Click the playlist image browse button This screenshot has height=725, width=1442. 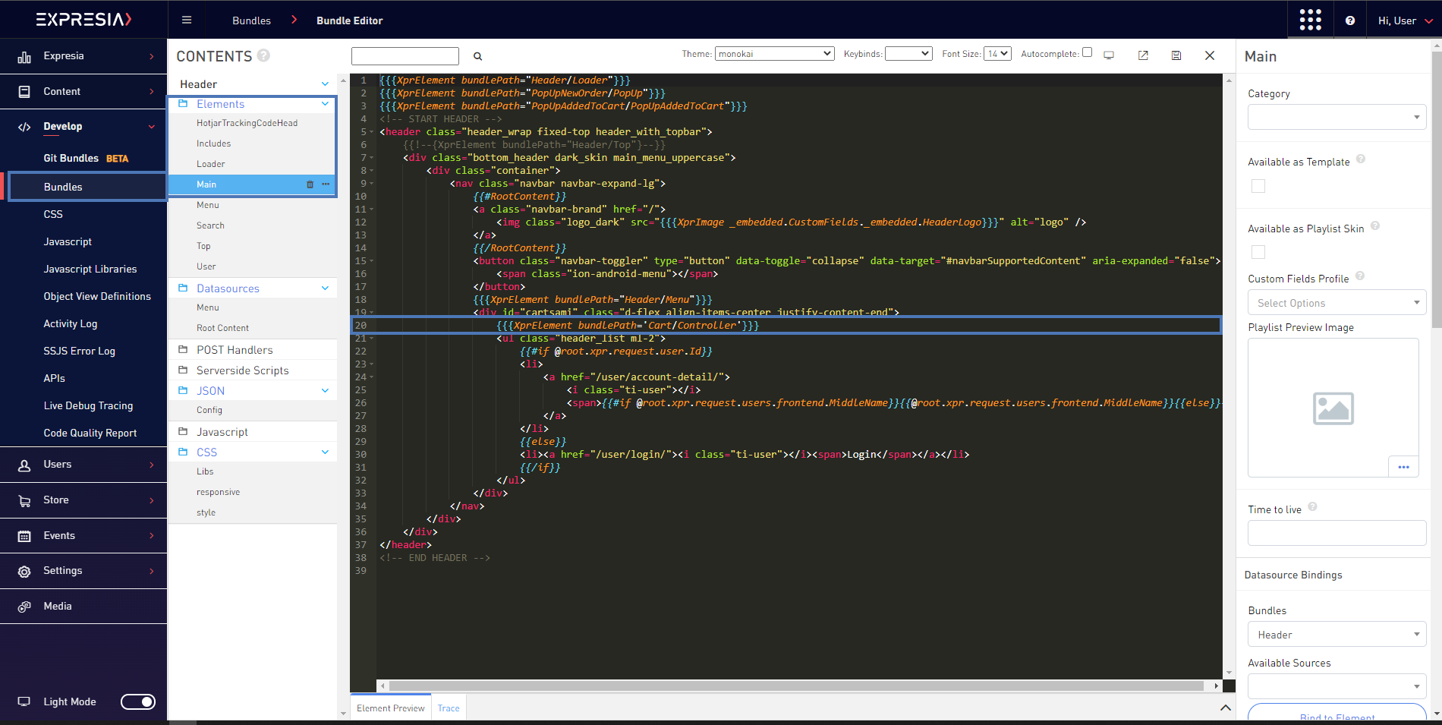click(1403, 467)
